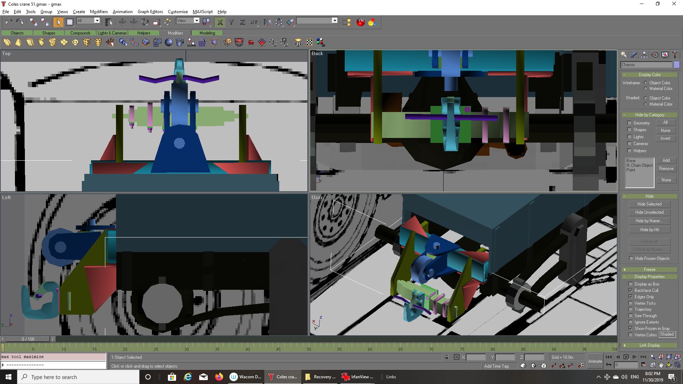Toggle the Backface Cull checkbox
The width and height of the screenshot is (683, 384).
(x=631, y=290)
